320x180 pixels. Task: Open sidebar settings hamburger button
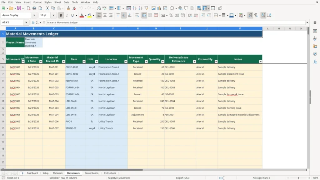coord(315,22)
